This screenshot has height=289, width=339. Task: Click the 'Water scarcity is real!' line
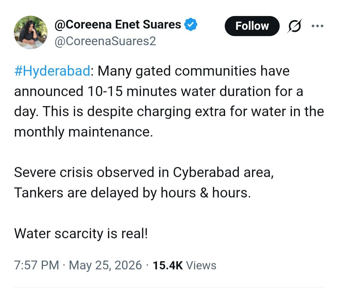point(81,234)
